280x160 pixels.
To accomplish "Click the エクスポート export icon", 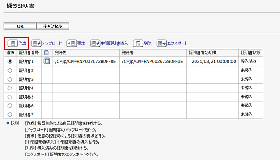I will coord(161,43).
